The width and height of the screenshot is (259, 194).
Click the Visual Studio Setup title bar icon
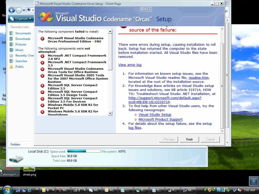(37, 4)
